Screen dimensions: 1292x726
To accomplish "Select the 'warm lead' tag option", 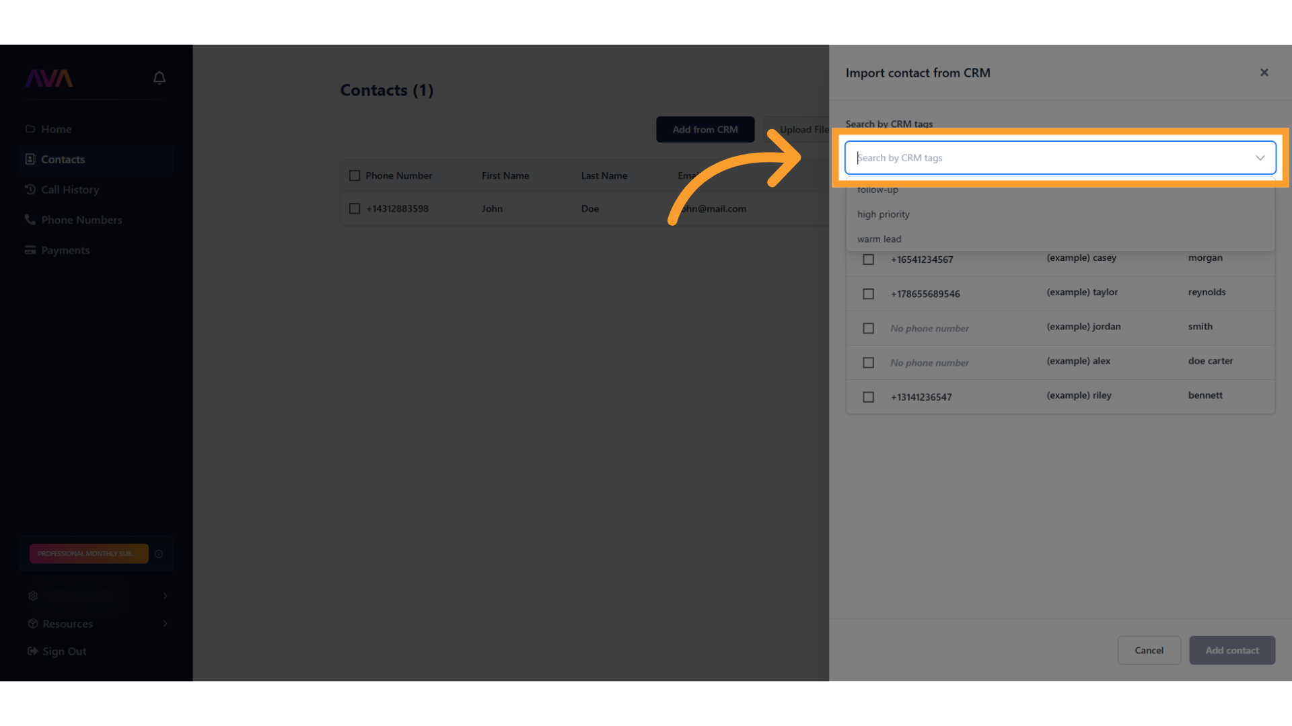I will (879, 239).
